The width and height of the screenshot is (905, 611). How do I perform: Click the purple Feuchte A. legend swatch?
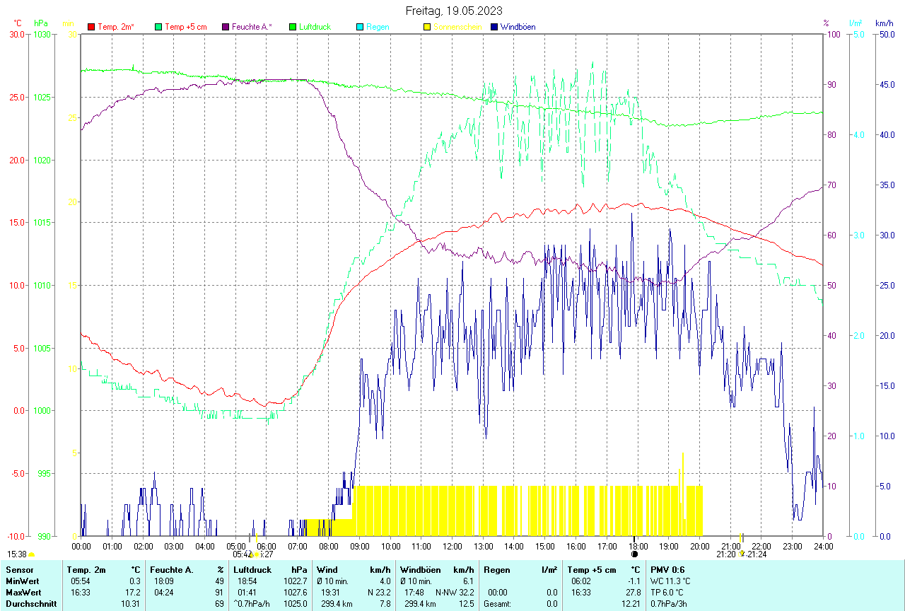226,27
